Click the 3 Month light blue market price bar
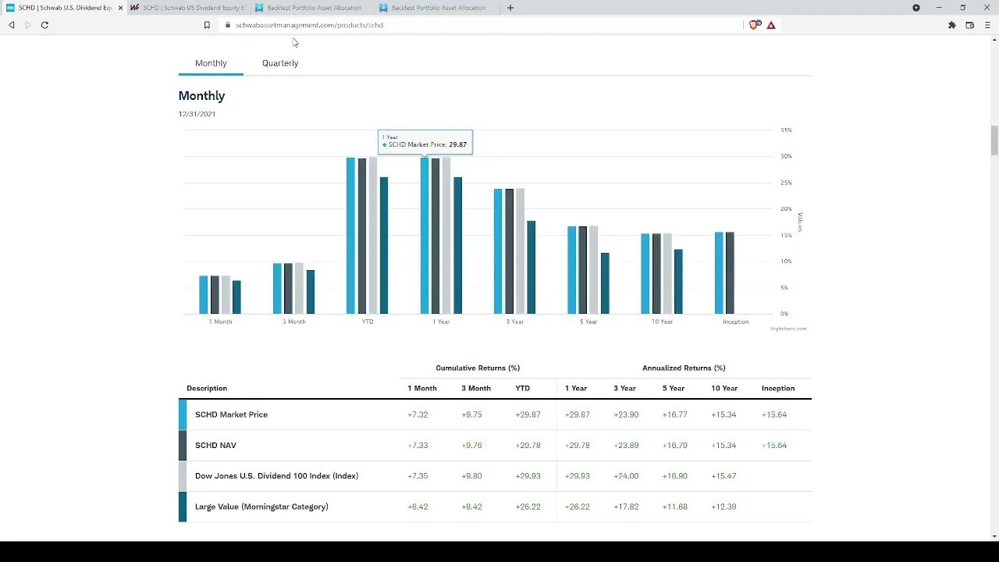 point(277,289)
